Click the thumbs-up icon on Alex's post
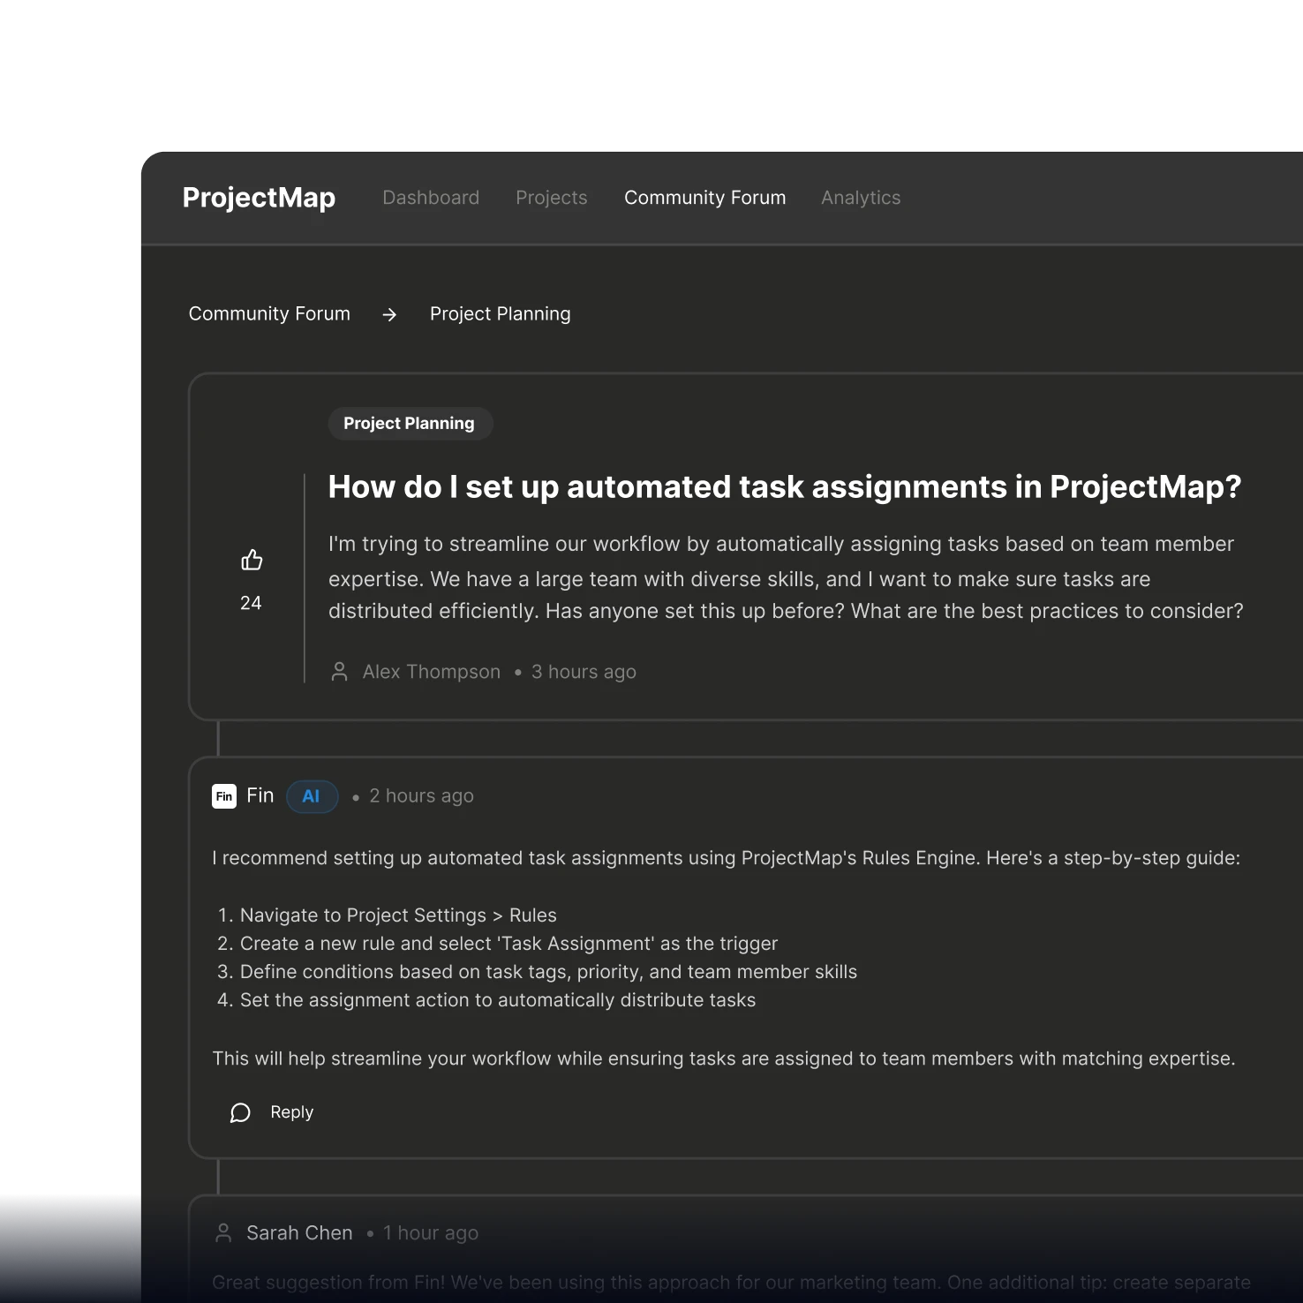Viewport: 1303px width, 1303px height. tap(252, 560)
